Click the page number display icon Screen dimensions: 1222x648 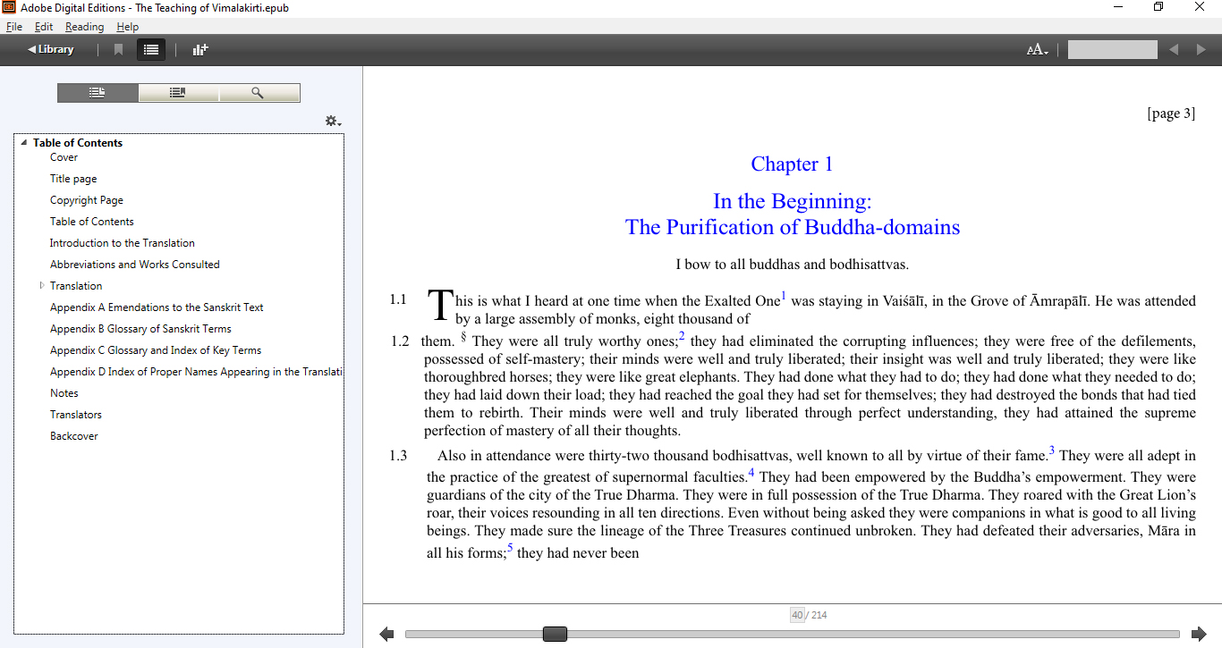(x=200, y=50)
